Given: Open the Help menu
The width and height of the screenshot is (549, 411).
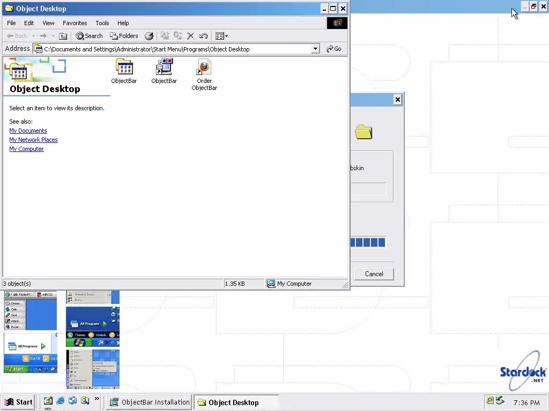Looking at the screenshot, I should point(123,23).
